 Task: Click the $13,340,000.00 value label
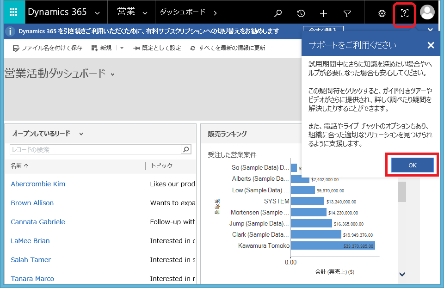[341, 202]
